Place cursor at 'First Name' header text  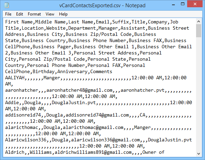(x=19, y=22)
